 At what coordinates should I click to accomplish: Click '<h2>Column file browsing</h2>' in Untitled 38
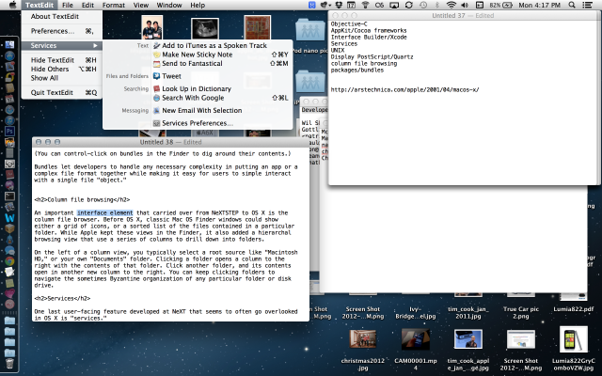click(82, 200)
